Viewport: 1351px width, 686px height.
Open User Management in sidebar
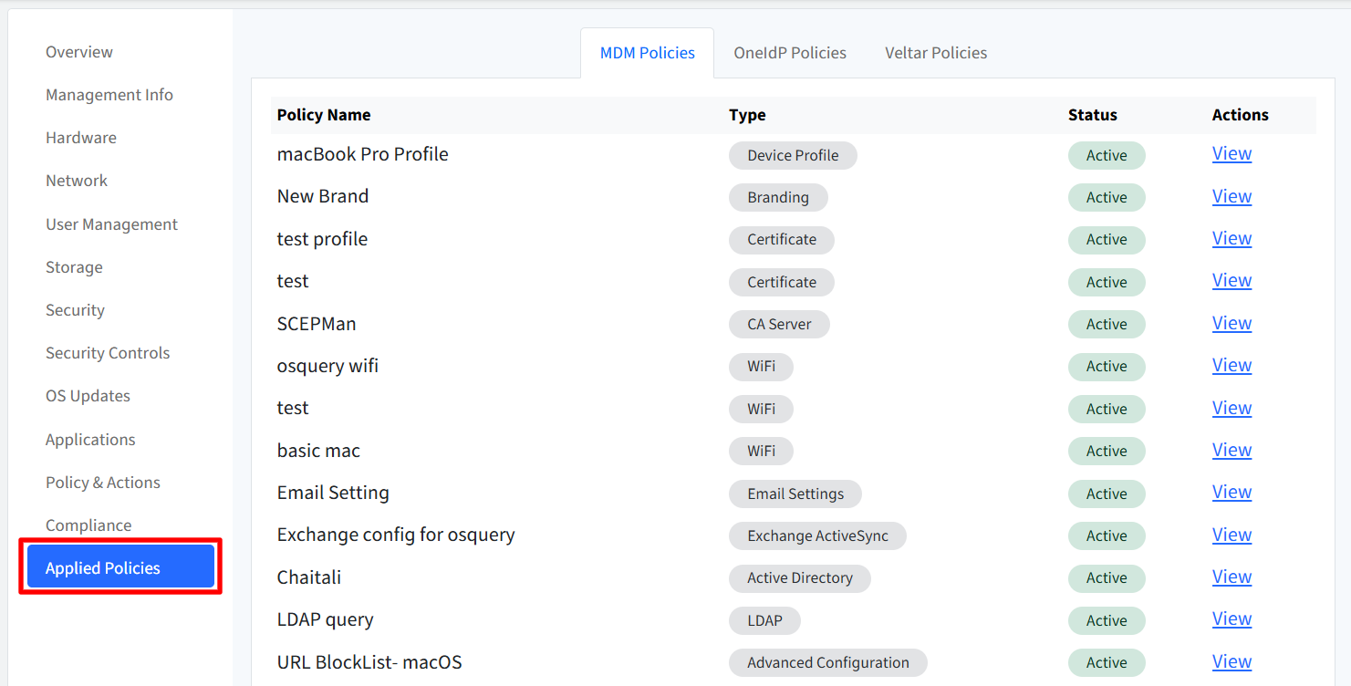111,224
